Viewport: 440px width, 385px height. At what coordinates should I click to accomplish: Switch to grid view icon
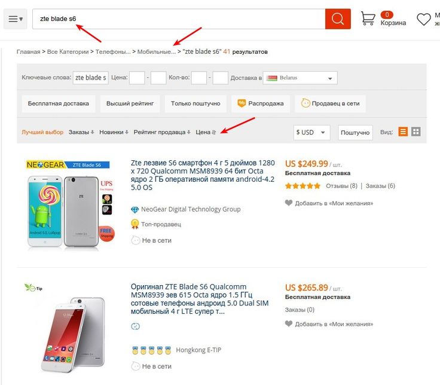point(416,132)
